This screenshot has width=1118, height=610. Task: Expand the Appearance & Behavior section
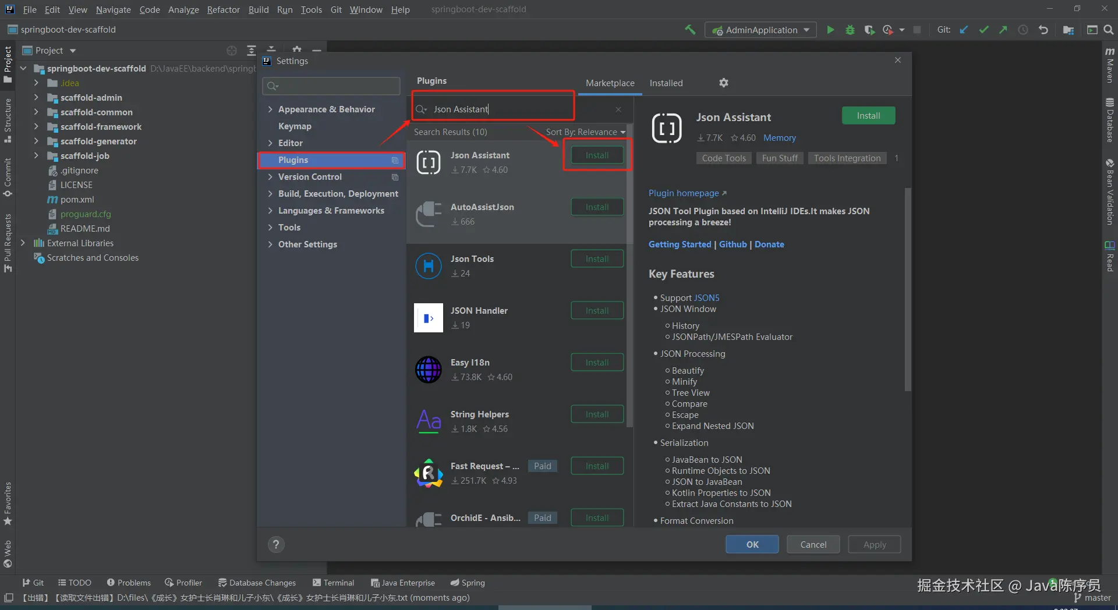(270, 109)
